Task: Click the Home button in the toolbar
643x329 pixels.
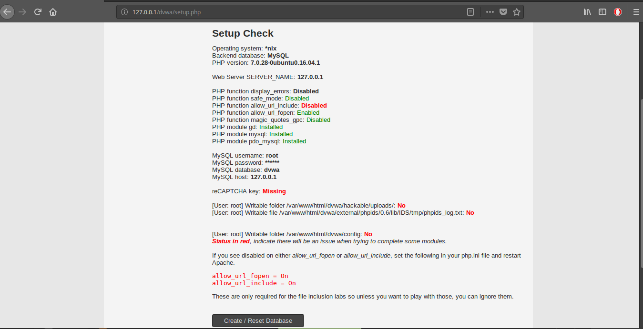Action: (x=52, y=12)
